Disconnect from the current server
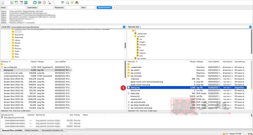 click(49, 3)
